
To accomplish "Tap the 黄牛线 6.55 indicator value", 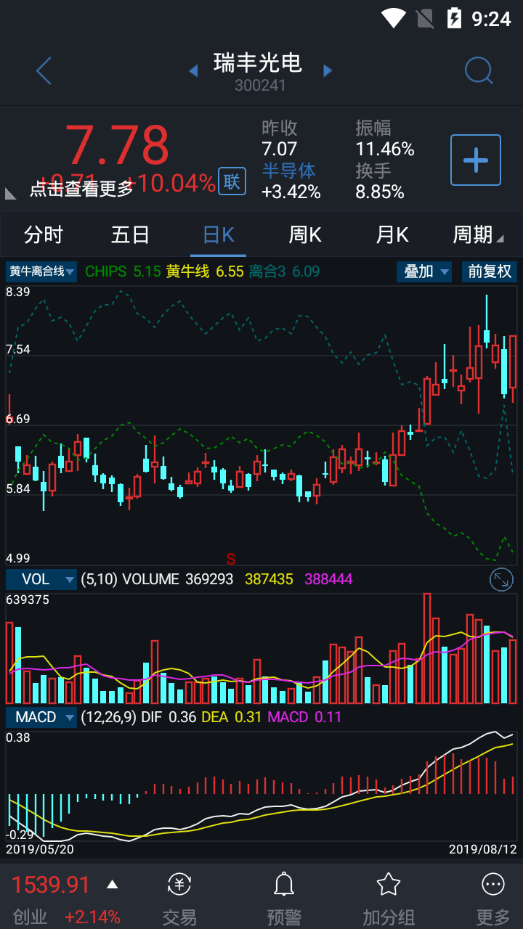I will point(205,271).
